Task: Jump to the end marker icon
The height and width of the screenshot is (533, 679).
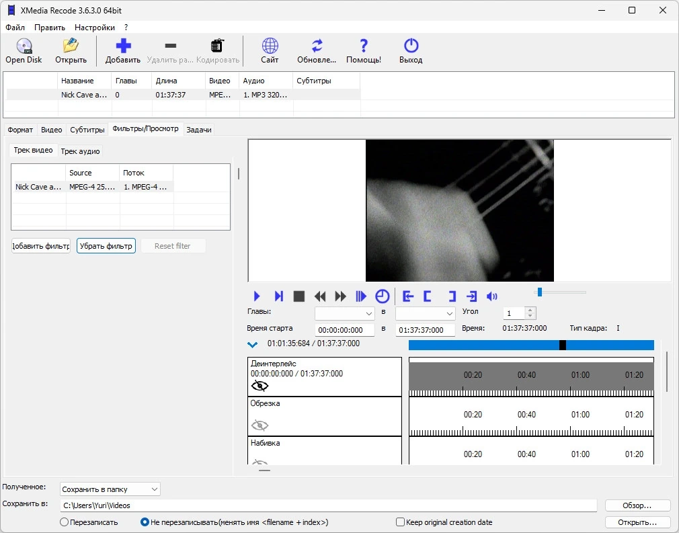Action: [471, 296]
